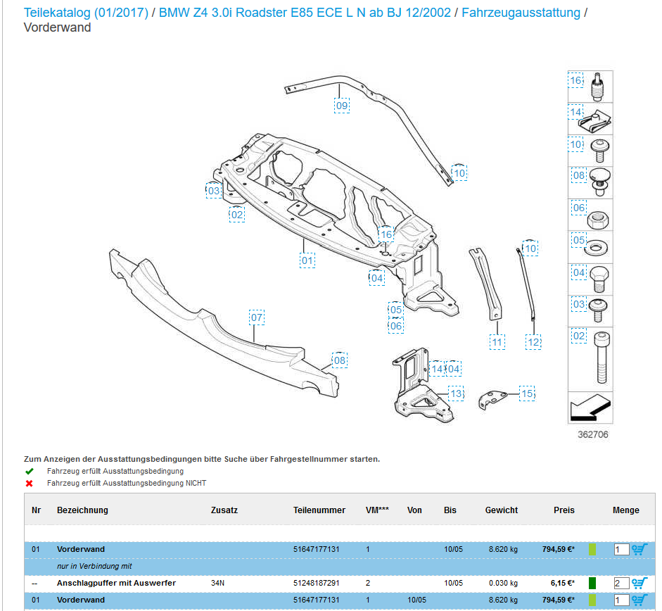Viewport: 662px width, 611px height.
Task: Select callout 02 in the diagram
Action: point(237,215)
